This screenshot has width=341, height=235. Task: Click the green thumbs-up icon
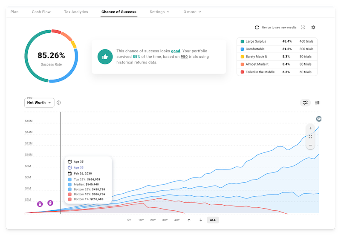click(x=105, y=57)
